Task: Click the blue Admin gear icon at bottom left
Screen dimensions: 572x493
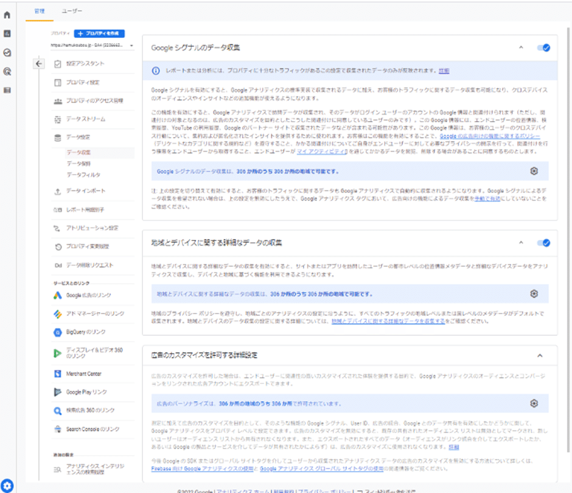Action: [7, 486]
